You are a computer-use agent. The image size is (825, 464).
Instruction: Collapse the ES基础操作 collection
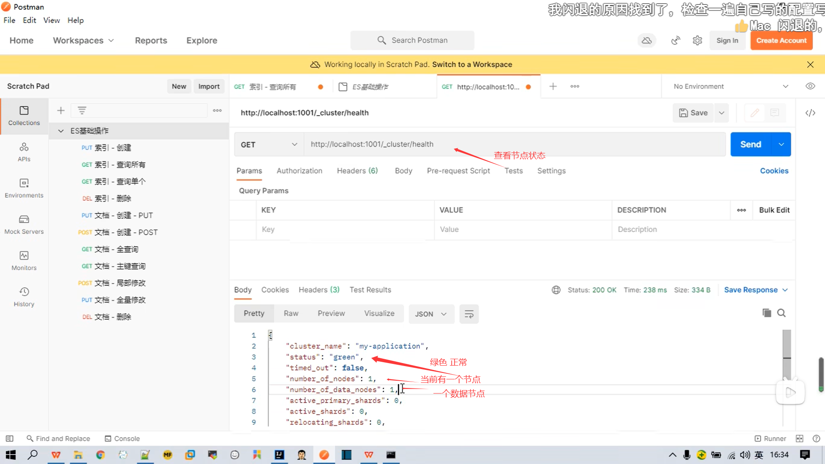pyautogui.click(x=61, y=131)
